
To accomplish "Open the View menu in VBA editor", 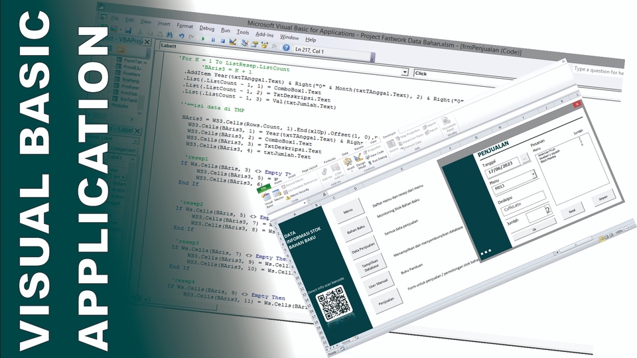I will (145, 21).
